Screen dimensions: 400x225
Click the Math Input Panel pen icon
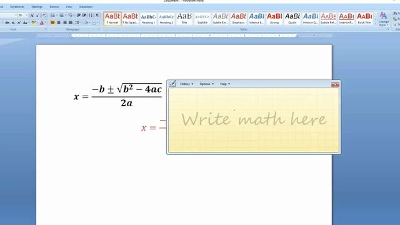(172, 84)
